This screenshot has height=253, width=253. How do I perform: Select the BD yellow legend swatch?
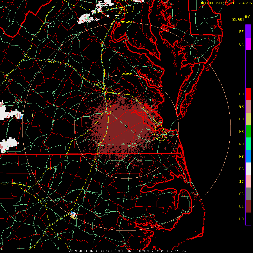click(248, 119)
